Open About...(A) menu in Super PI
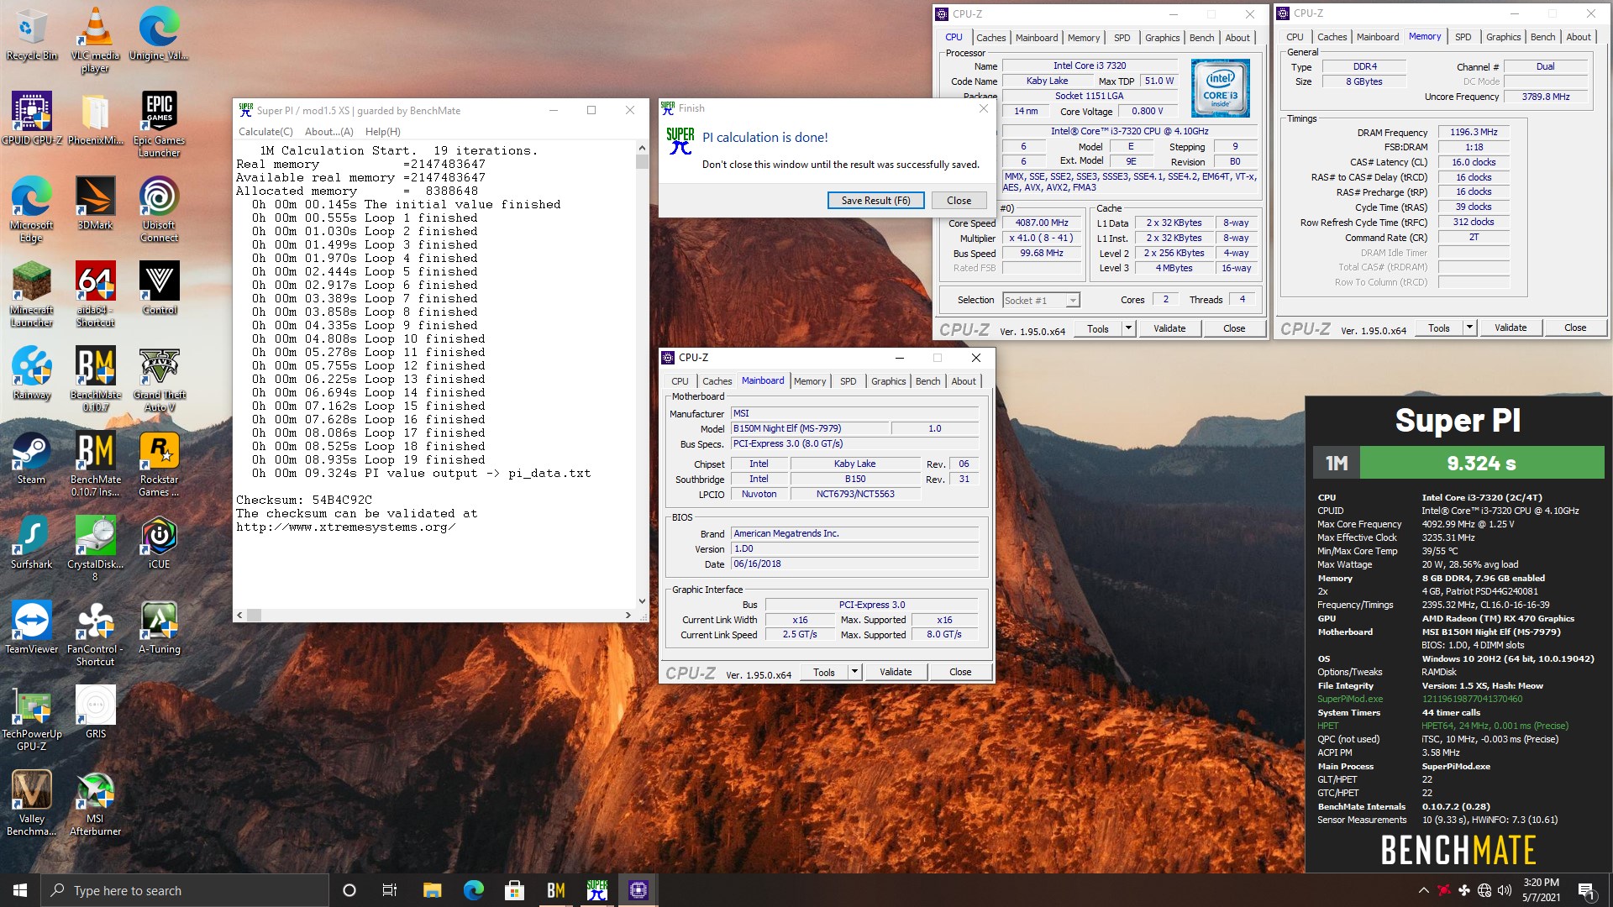This screenshot has height=907, width=1613. [x=328, y=132]
